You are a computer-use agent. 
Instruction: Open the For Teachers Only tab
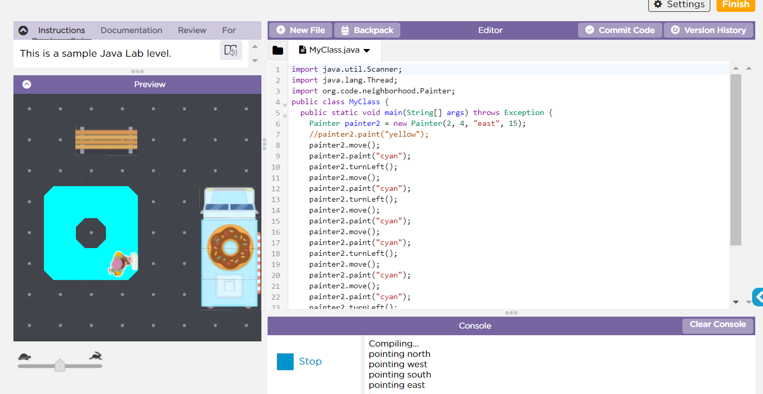pyautogui.click(x=229, y=30)
